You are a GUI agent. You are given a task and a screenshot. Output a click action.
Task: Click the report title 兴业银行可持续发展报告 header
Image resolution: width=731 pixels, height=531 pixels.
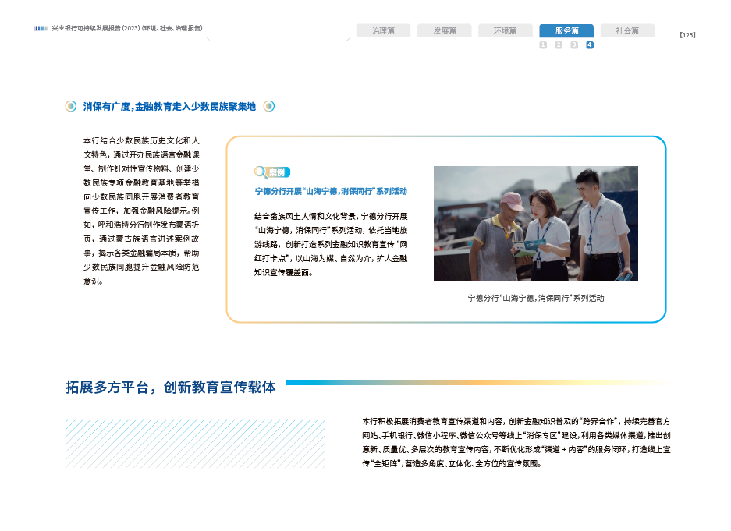(x=127, y=28)
